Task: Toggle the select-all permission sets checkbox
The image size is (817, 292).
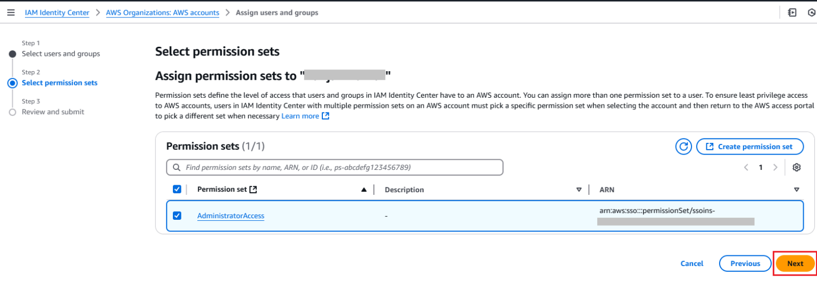Action: coord(177,189)
